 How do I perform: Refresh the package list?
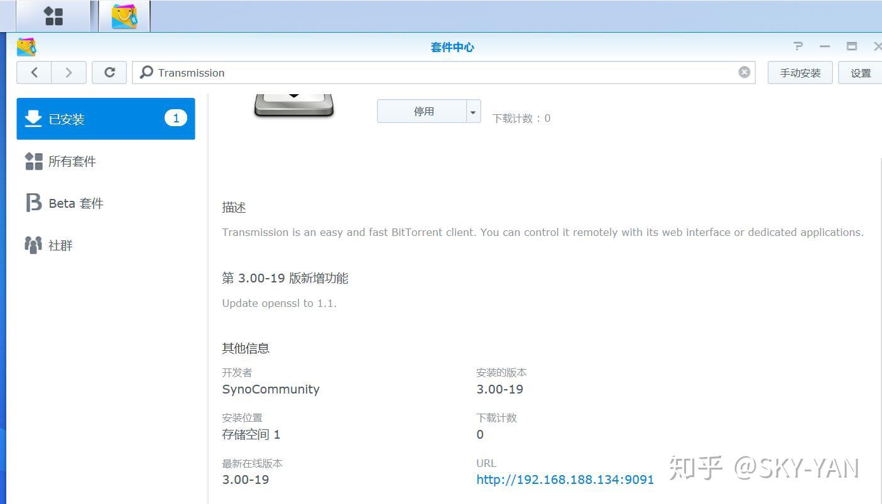(x=109, y=72)
